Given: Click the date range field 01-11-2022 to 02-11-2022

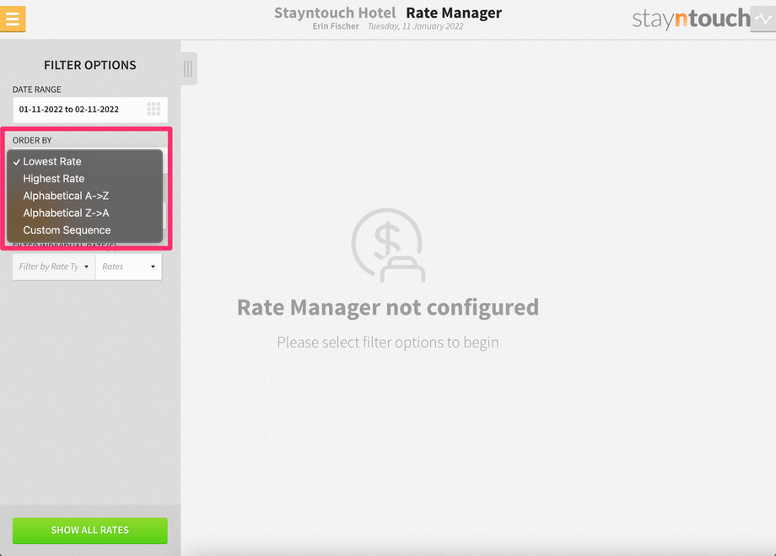Looking at the screenshot, I should (x=90, y=110).
